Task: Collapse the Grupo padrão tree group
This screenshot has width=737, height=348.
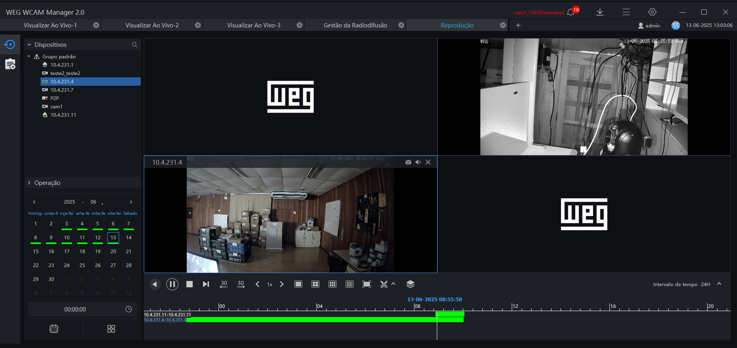Action: (29, 56)
